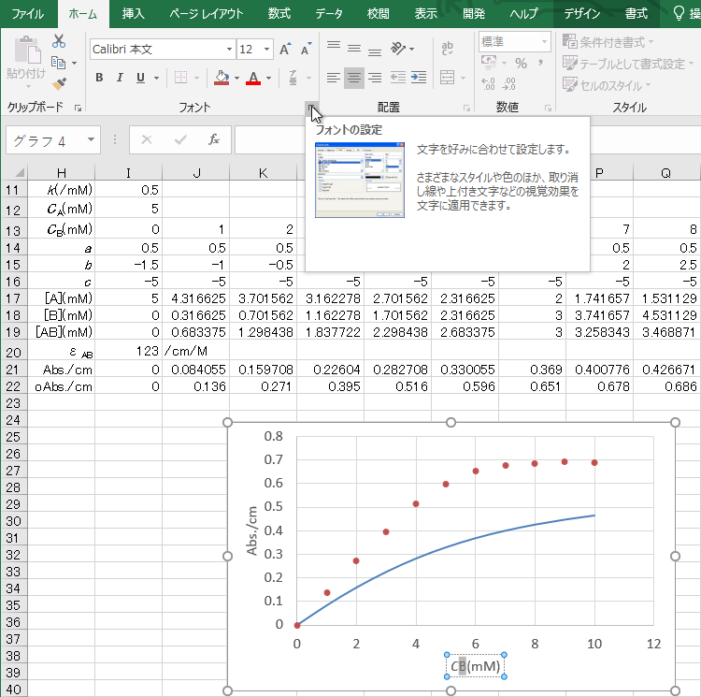Open the number format 標準 dropdown
The width and height of the screenshot is (701, 697).
point(544,41)
